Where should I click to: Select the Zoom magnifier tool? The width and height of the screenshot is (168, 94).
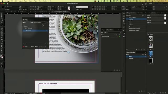pos(2,52)
